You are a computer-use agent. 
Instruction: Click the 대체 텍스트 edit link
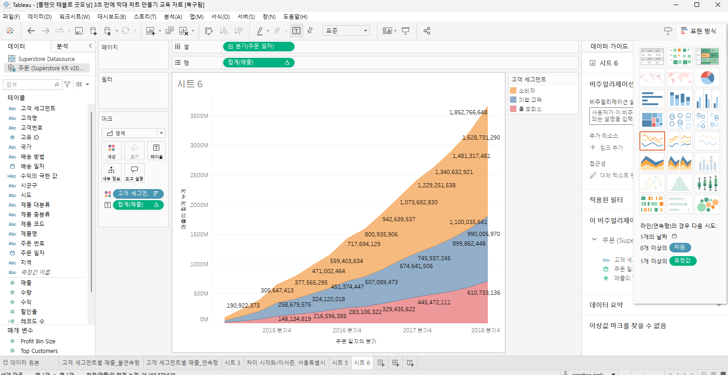click(x=616, y=175)
